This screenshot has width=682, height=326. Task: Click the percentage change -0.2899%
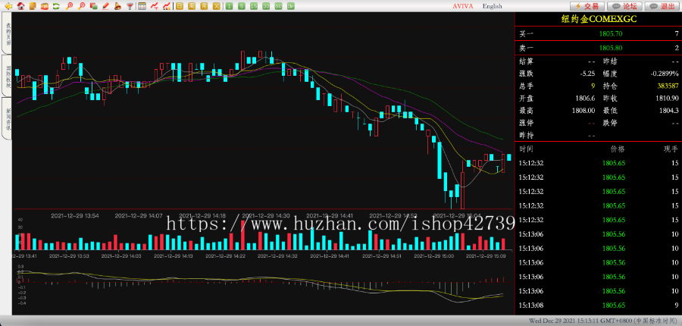point(665,74)
